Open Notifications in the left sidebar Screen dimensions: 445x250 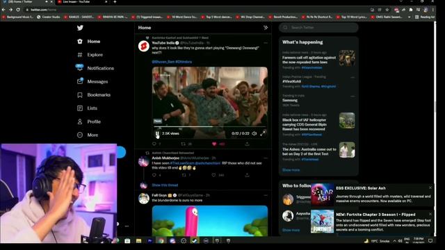tap(95, 68)
